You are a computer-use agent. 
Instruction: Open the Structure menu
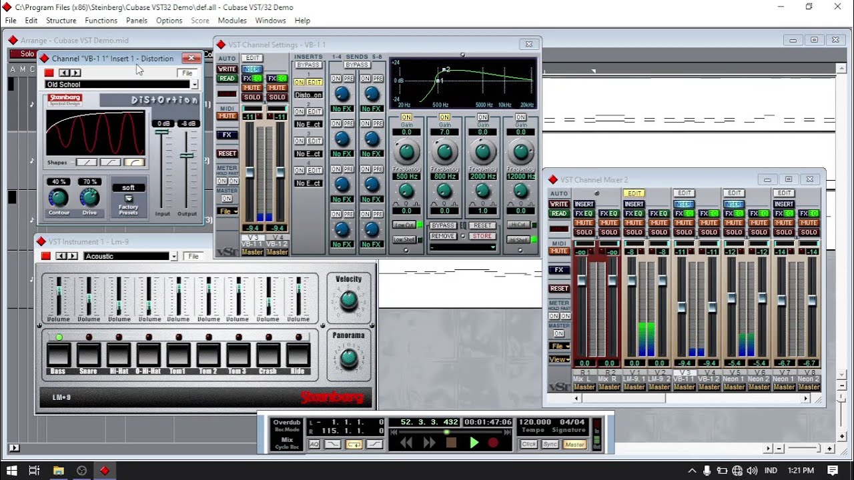pos(61,21)
